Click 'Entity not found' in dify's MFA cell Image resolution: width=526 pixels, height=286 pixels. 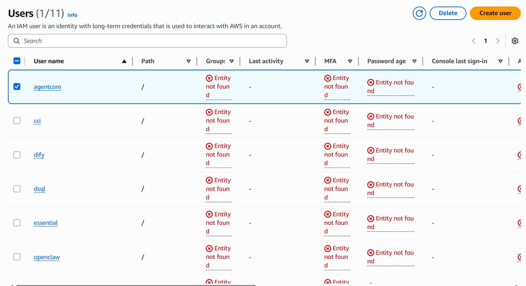337,155
